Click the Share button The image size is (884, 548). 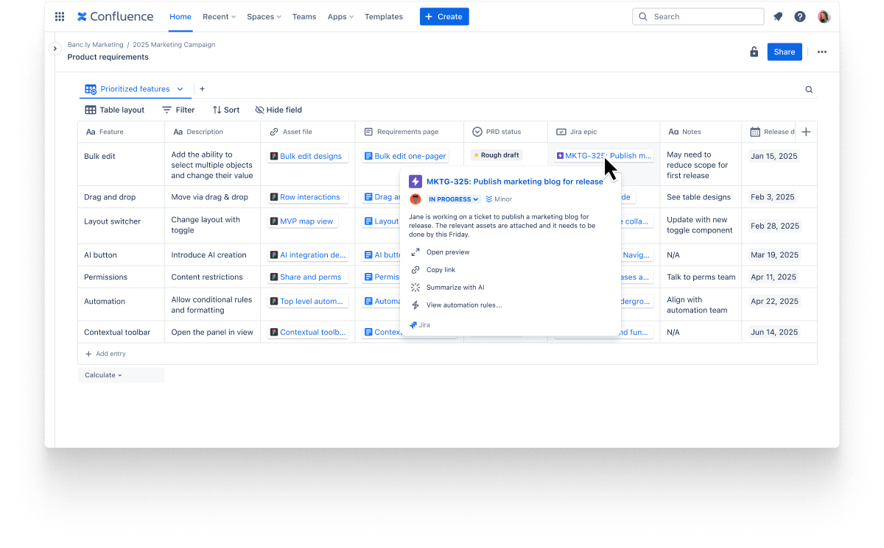[785, 51]
